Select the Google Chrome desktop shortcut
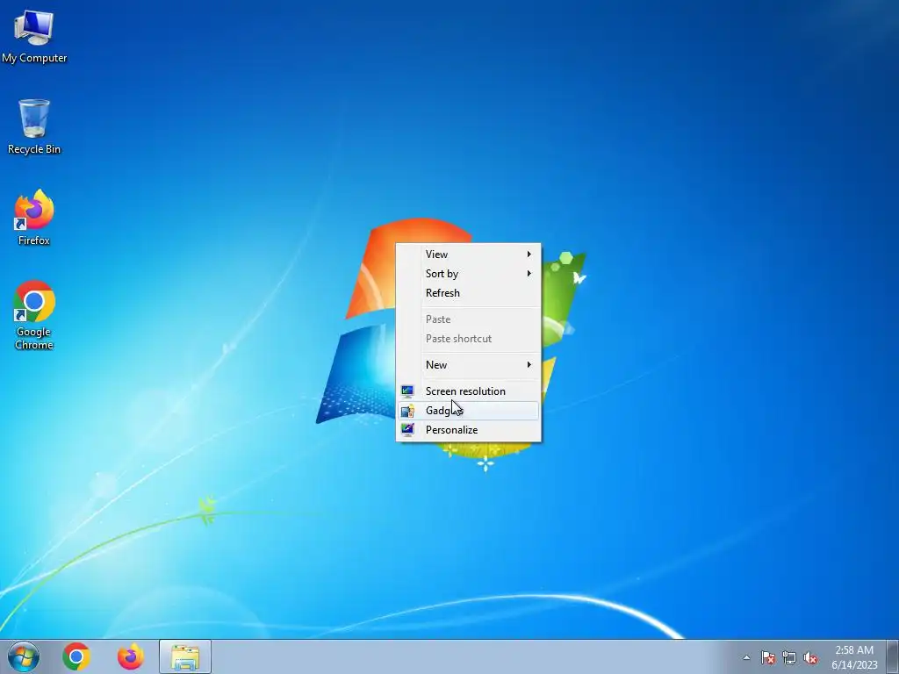Screen dimensions: 899x674 coord(34,315)
